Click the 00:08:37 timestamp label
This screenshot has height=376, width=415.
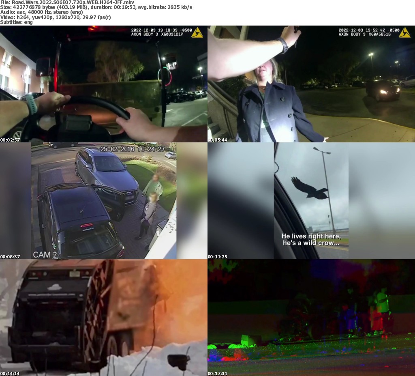click(x=10, y=257)
